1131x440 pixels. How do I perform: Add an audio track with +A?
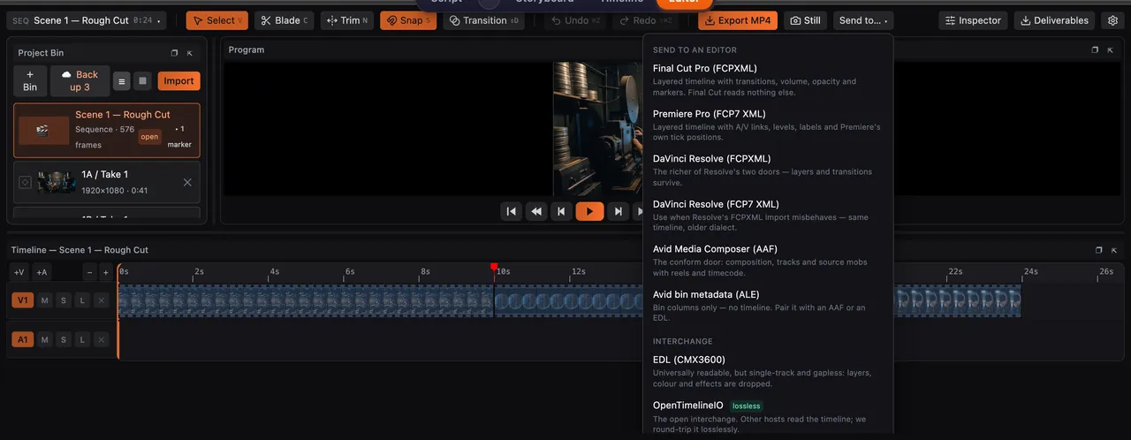point(42,272)
